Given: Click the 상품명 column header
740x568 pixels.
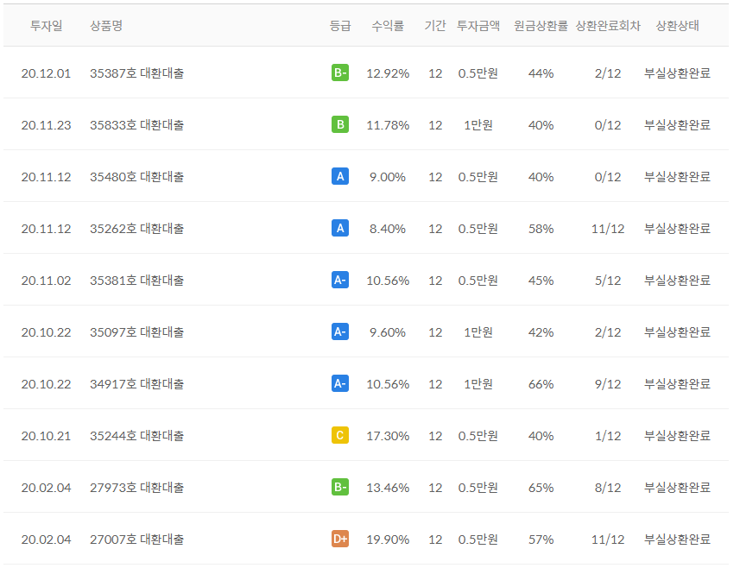Looking at the screenshot, I should point(106,26).
